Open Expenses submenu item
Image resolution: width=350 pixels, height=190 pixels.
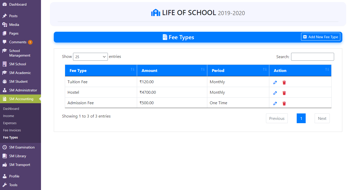pos(10,123)
